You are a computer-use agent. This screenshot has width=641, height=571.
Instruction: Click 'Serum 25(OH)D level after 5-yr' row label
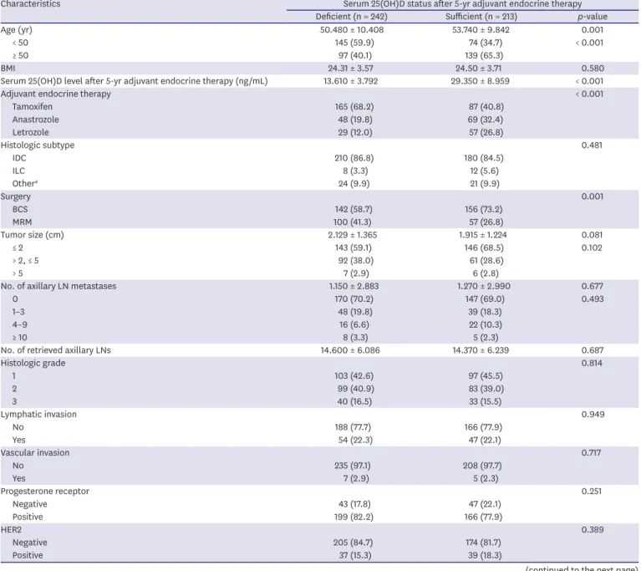pyautogui.click(x=134, y=81)
